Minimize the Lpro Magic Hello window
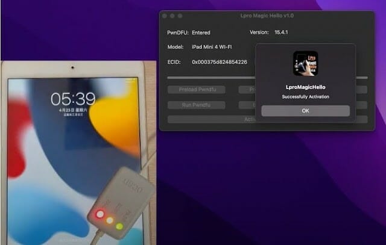The height and width of the screenshot is (245, 386). point(172,16)
